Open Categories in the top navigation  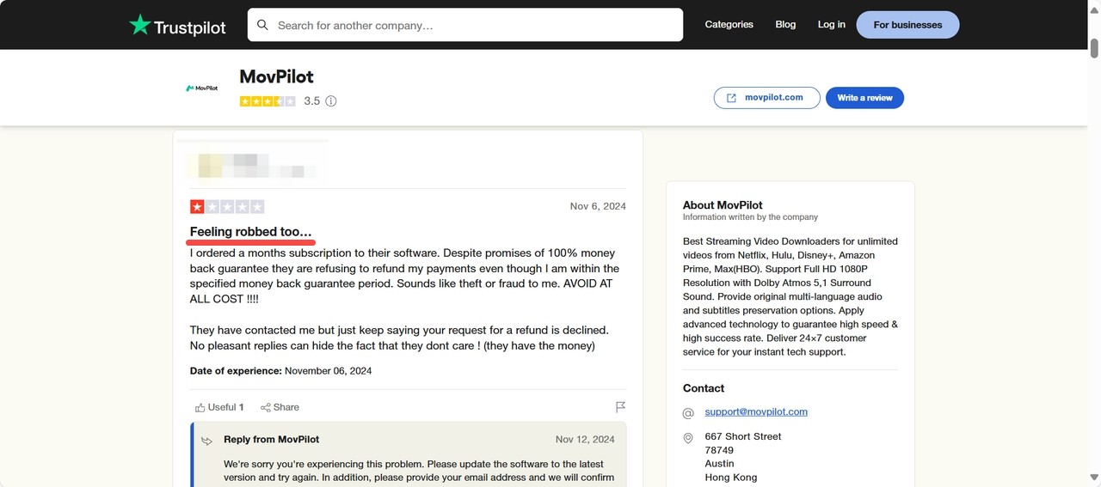[729, 25]
